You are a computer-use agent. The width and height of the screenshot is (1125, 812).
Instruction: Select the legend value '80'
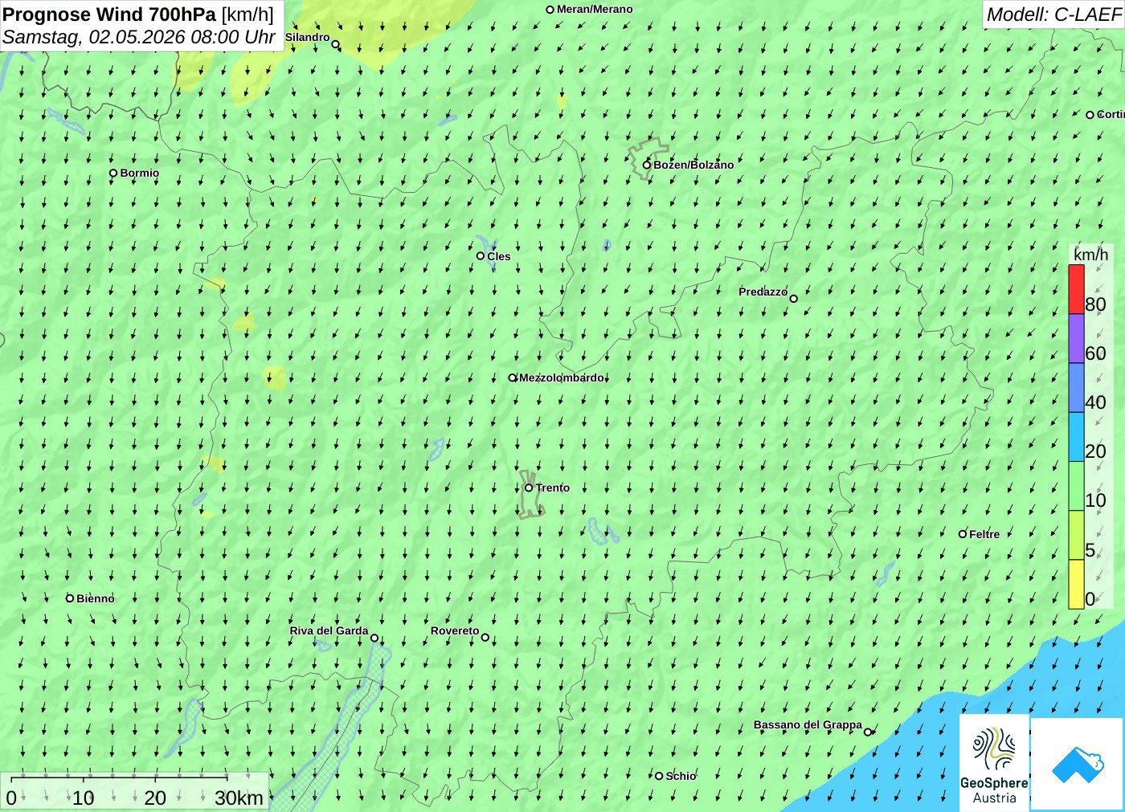(1095, 304)
